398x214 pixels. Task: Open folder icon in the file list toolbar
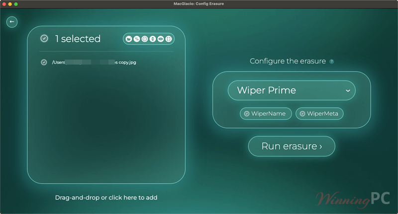(129, 39)
